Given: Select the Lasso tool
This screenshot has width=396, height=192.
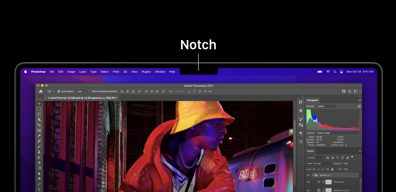Looking at the screenshot, I should pyautogui.click(x=39, y=114).
